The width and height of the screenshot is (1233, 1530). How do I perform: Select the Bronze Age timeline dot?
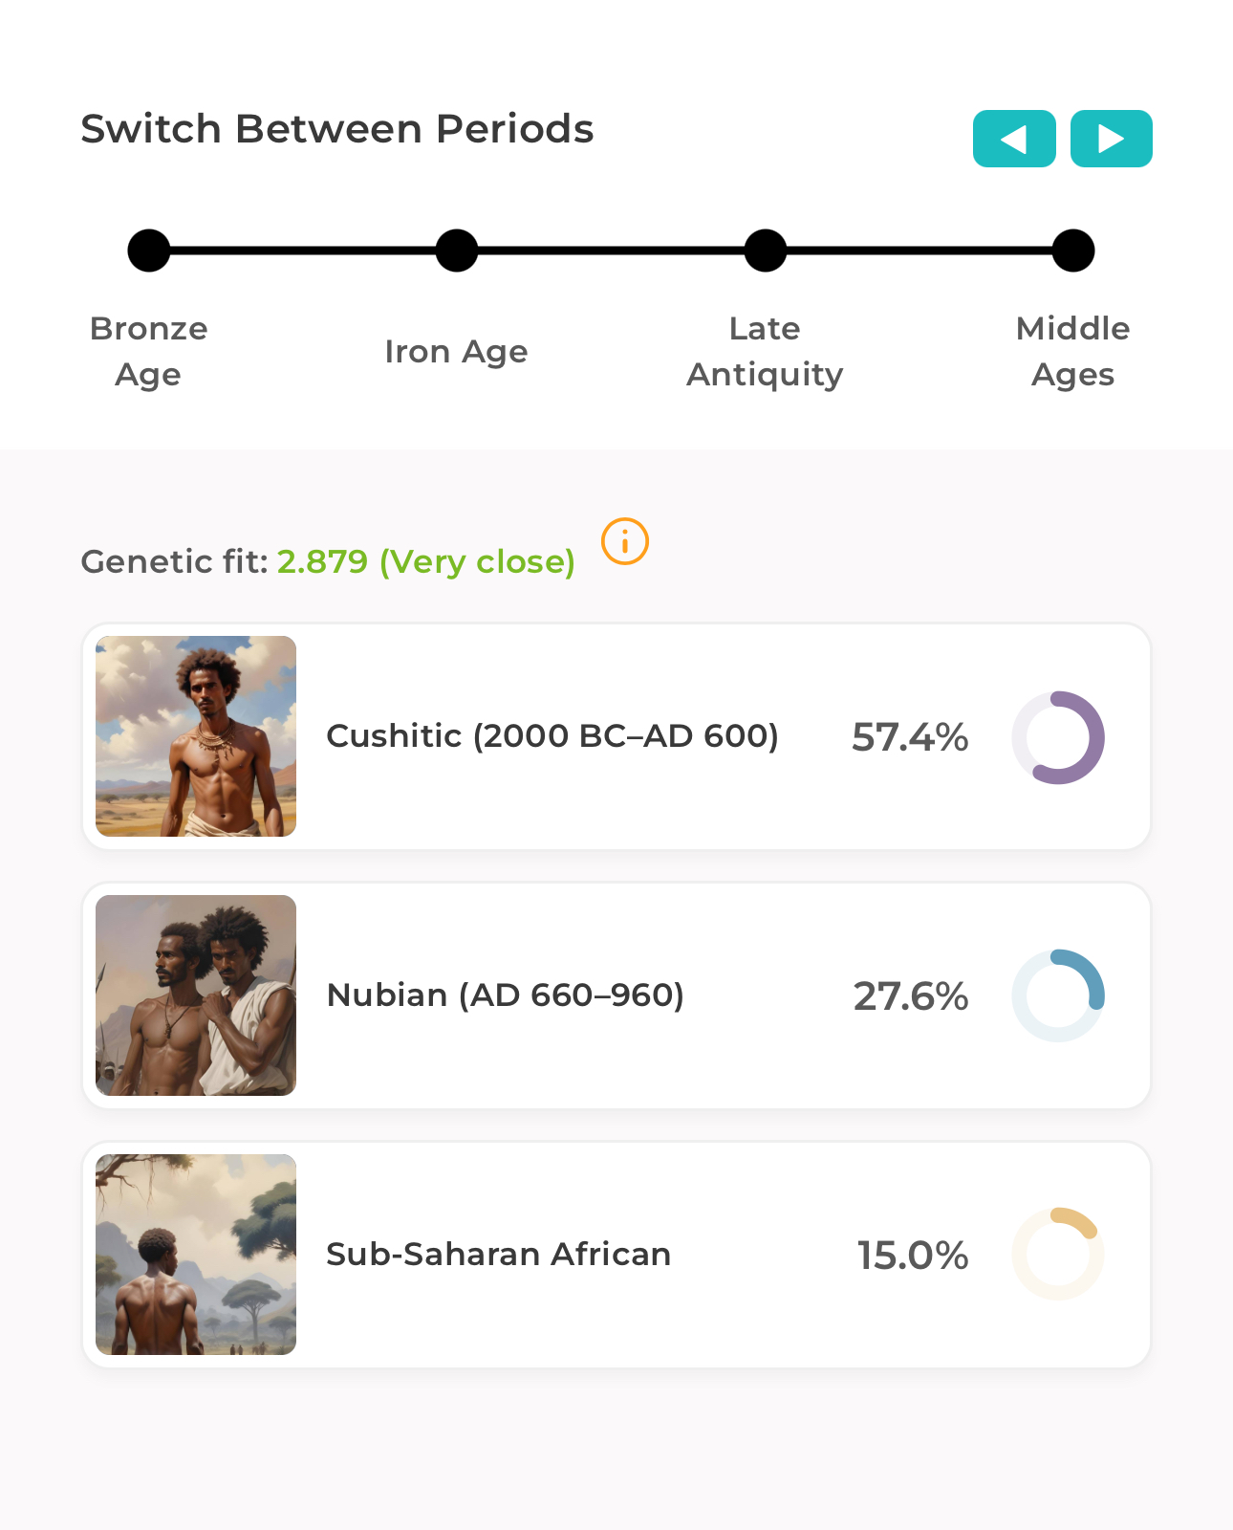coord(149,251)
